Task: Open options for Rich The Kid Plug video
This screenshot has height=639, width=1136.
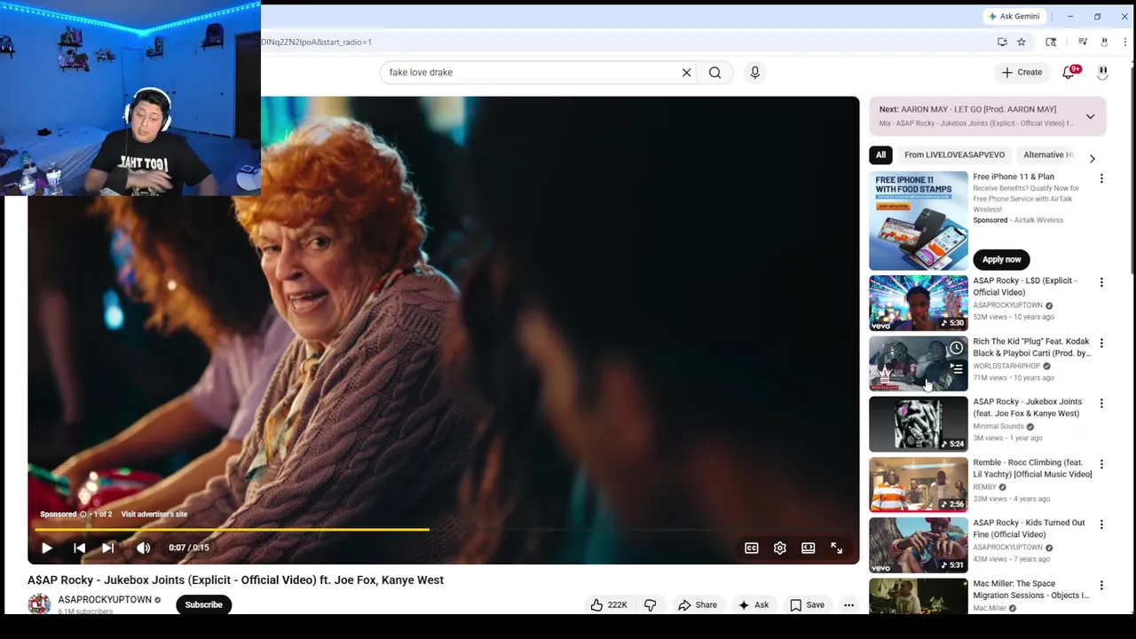Action: point(1101,343)
